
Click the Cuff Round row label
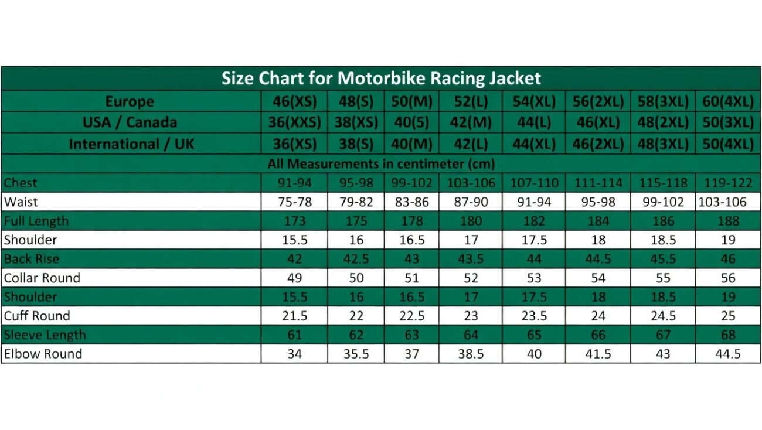[37, 316]
